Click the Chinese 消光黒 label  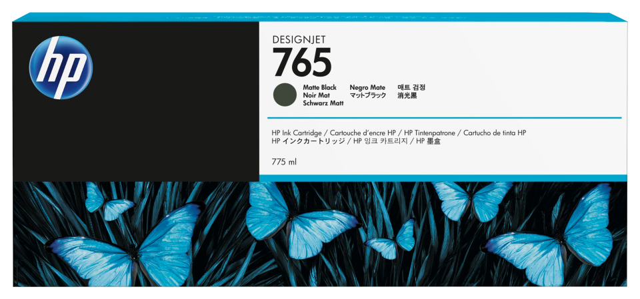click(407, 96)
